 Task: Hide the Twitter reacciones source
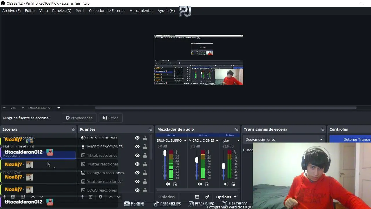[x=137, y=164]
